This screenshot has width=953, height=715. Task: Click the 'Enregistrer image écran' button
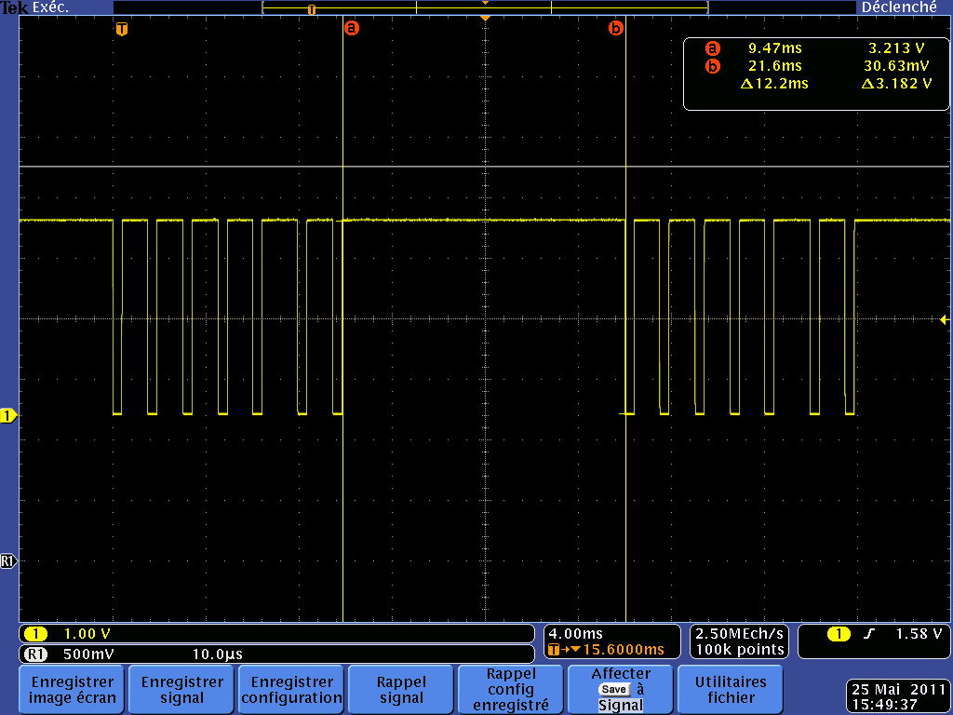pyautogui.click(x=72, y=690)
